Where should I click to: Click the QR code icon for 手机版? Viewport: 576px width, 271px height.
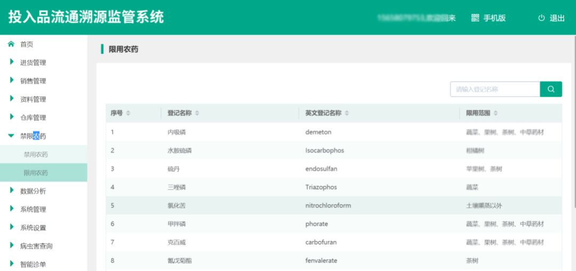point(475,18)
